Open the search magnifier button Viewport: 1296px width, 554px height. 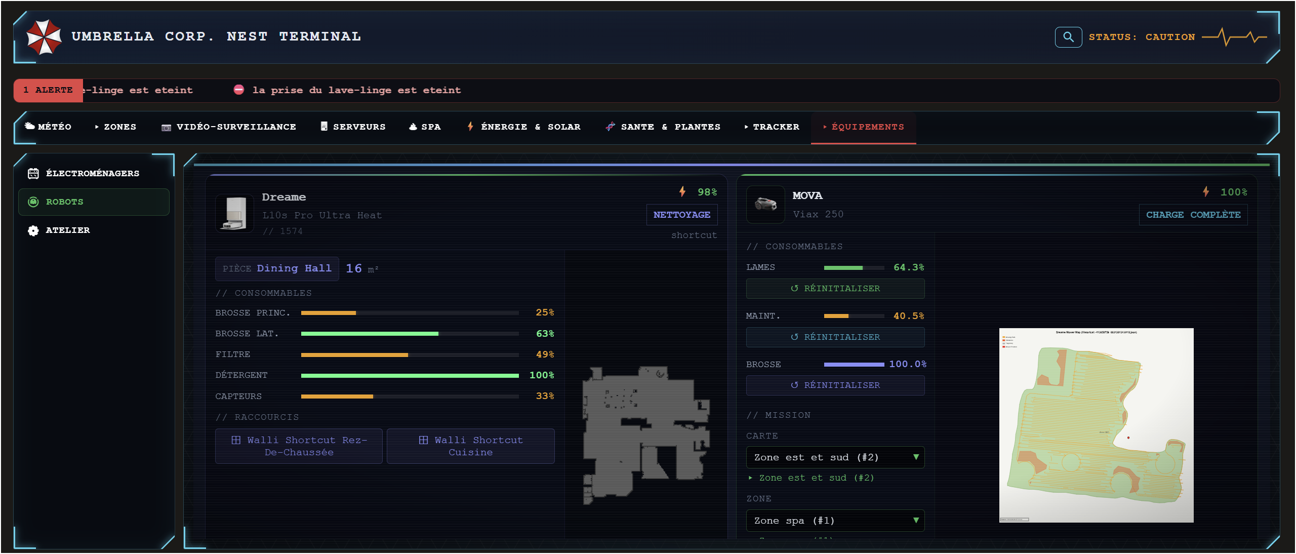[1068, 37]
